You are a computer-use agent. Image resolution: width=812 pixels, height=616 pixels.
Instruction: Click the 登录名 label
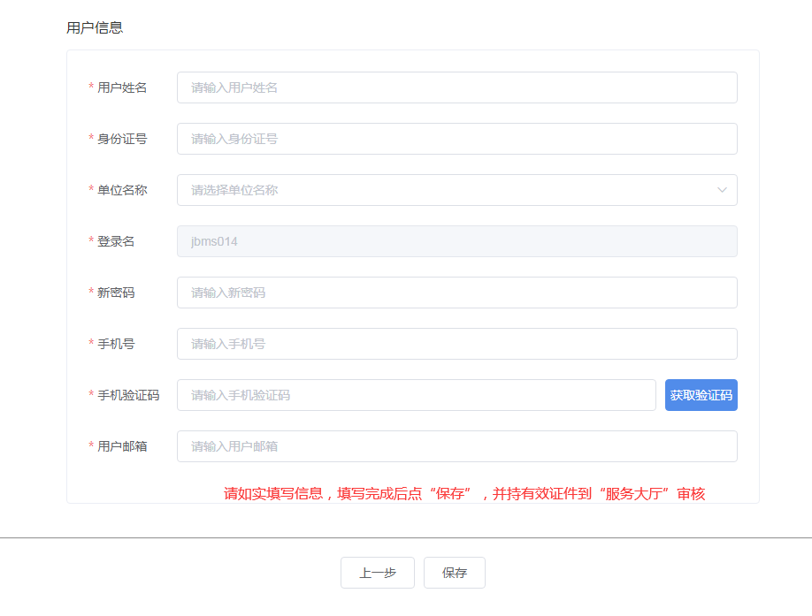click(x=115, y=241)
